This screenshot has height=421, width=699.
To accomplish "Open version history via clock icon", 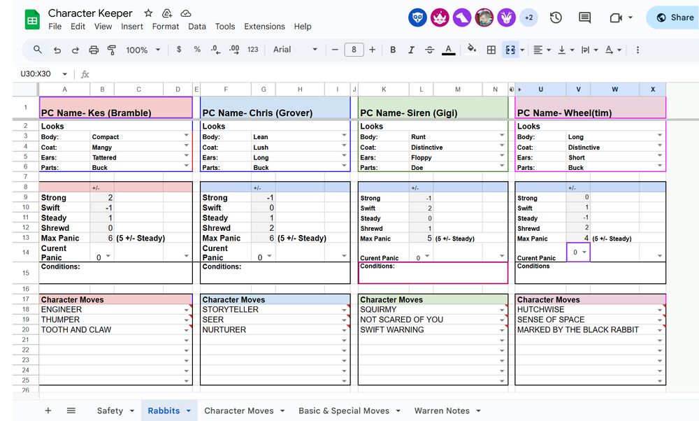I will coord(556,17).
